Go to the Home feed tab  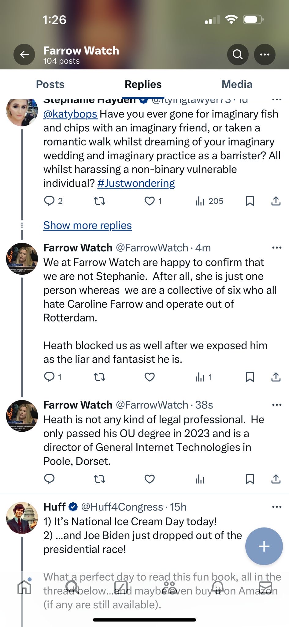point(24,587)
